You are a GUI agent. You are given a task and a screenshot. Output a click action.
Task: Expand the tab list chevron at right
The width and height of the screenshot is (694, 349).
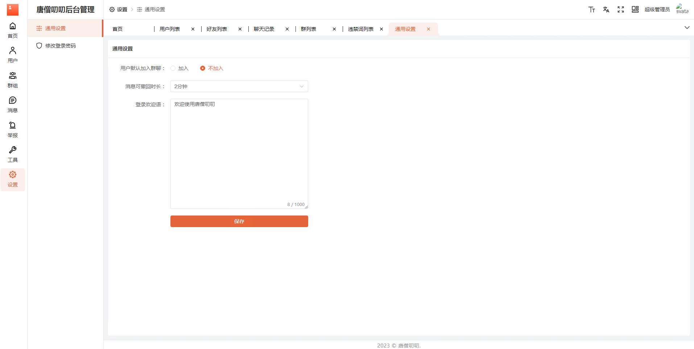[x=687, y=28]
